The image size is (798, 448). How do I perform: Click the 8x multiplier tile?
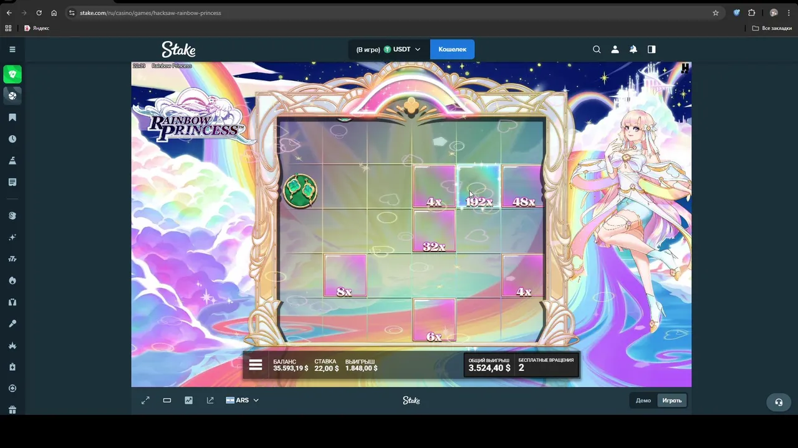click(345, 276)
